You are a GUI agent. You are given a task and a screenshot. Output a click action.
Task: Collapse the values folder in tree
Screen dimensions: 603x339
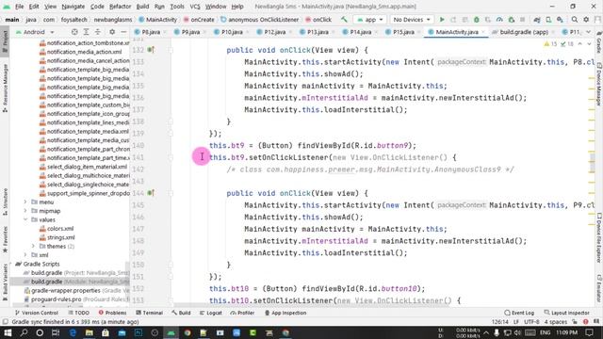(x=25, y=219)
